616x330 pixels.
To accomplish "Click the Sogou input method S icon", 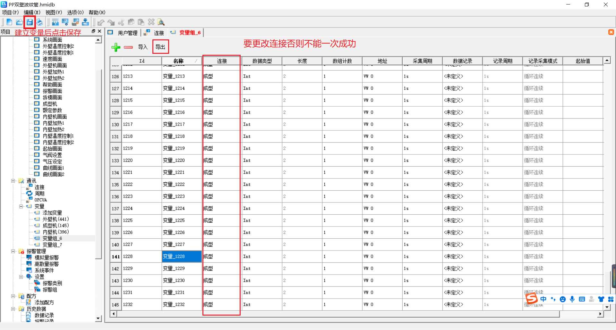I will click(x=532, y=299).
